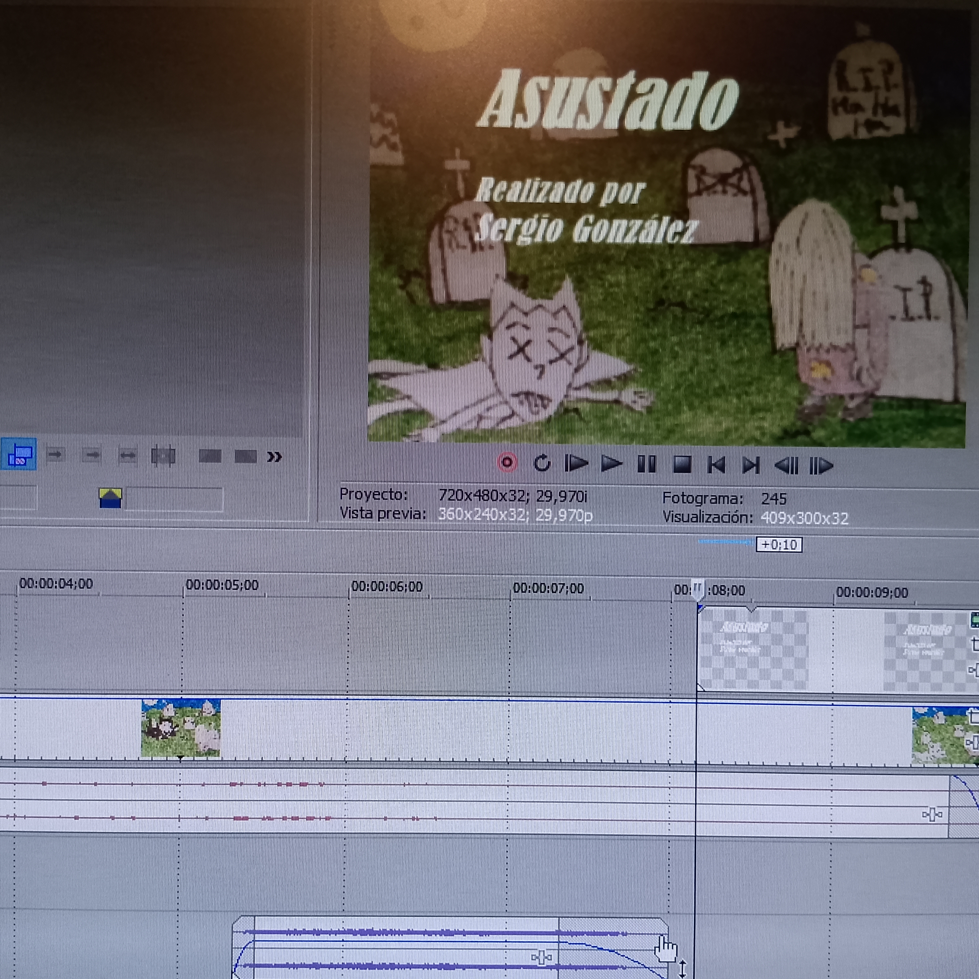Click the empty field beside the marker icon
This screenshot has height=979, width=979.
pos(174,500)
